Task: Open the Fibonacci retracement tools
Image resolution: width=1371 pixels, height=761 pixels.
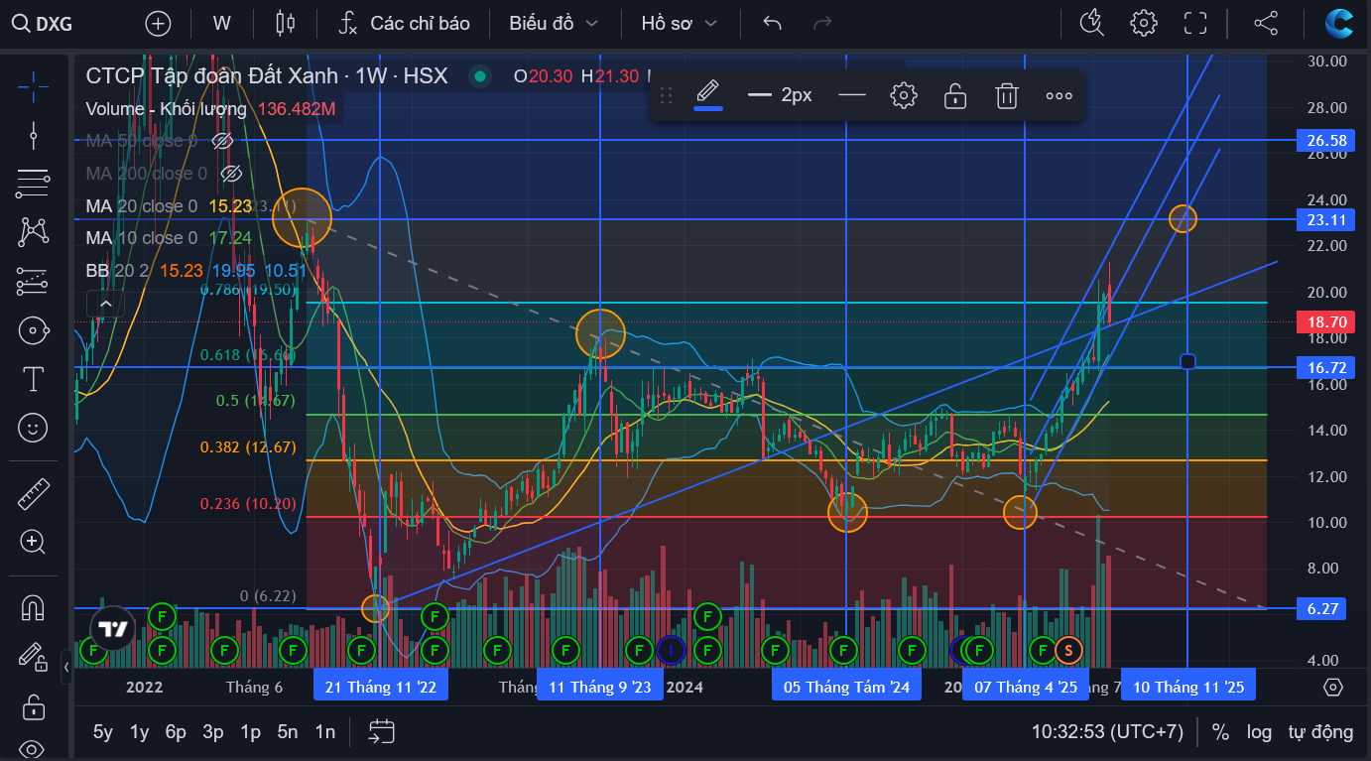Action: [x=33, y=183]
